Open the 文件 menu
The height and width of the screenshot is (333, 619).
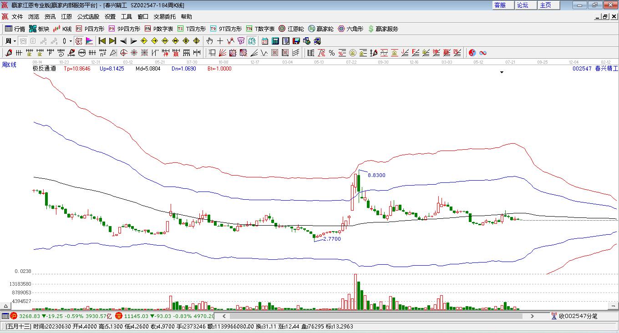pyautogui.click(x=17, y=17)
